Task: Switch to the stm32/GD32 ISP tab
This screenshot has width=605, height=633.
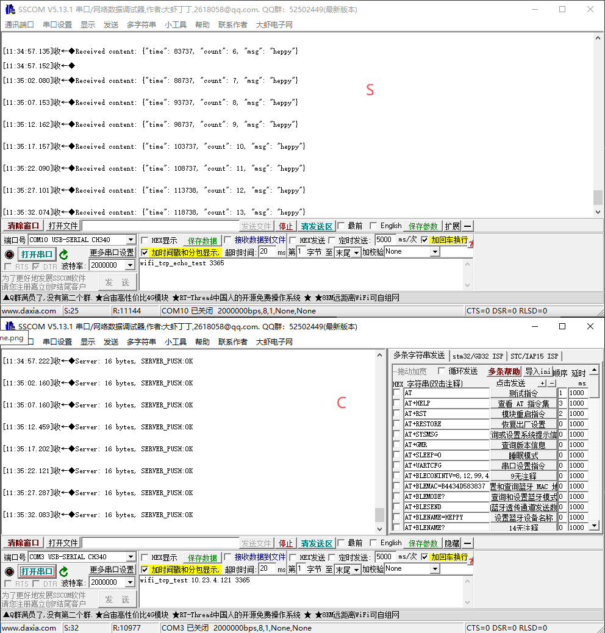Action: point(478,356)
